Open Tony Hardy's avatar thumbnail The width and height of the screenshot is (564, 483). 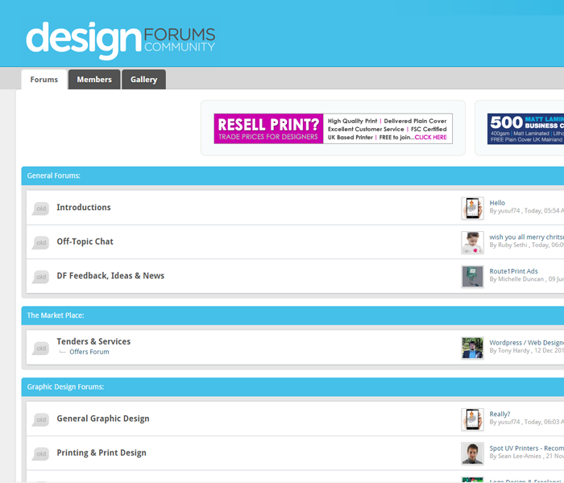472,348
